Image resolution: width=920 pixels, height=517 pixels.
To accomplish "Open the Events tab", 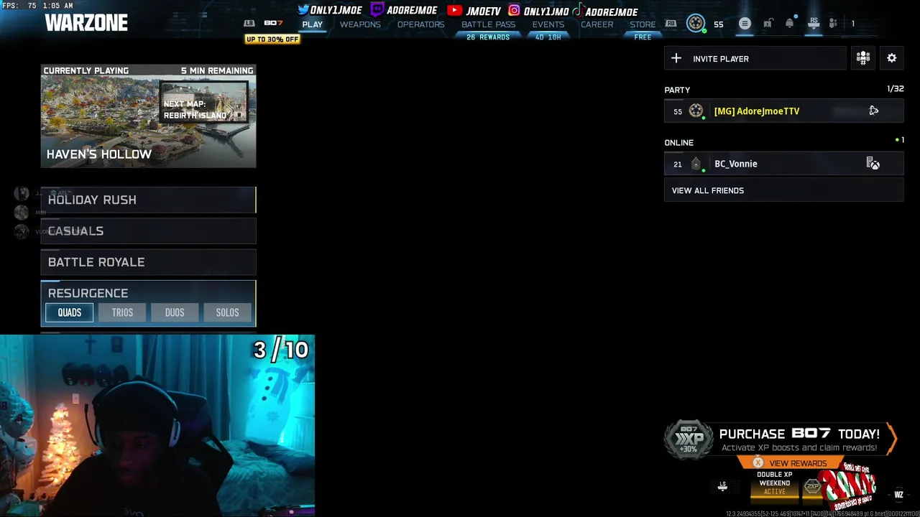I will pos(548,24).
